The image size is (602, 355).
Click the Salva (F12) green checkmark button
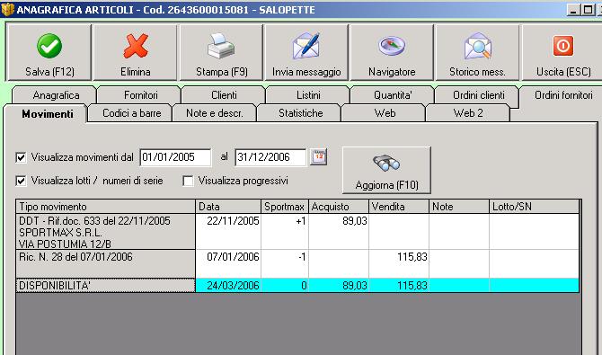(49, 52)
